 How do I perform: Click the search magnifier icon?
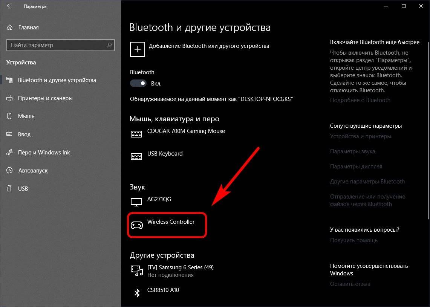(109, 45)
